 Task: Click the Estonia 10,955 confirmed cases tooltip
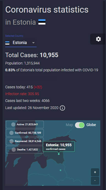point(59,146)
